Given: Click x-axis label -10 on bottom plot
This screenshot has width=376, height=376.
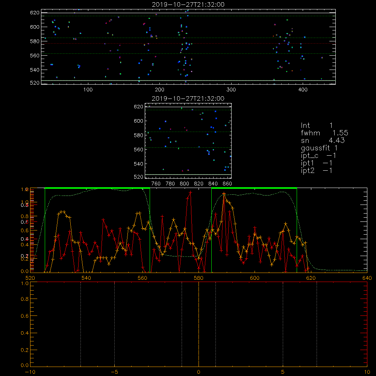Looking at the screenshot, I should click(30, 372).
